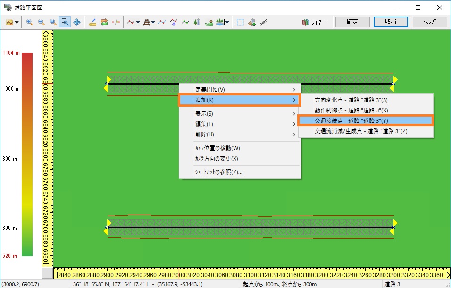Expand the 表示(S) submenu
The height and width of the screenshot is (288, 451).
click(x=240, y=114)
